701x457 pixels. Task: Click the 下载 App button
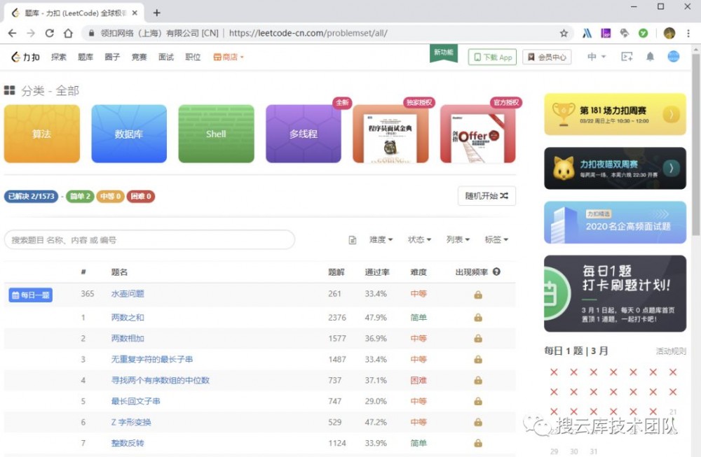click(x=491, y=57)
